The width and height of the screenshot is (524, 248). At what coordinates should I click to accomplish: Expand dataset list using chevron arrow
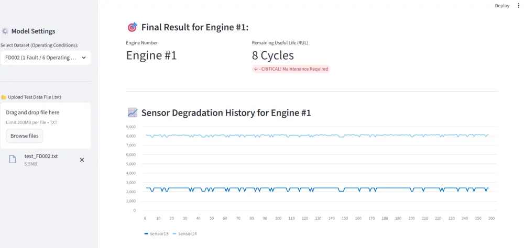point(84,58)
